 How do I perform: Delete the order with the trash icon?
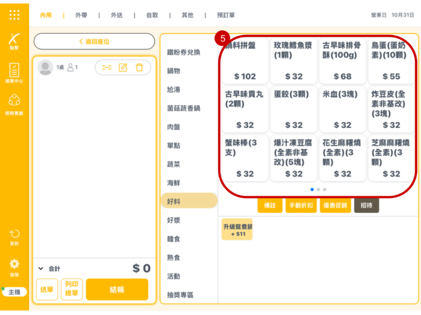click(x=139, y=68)
